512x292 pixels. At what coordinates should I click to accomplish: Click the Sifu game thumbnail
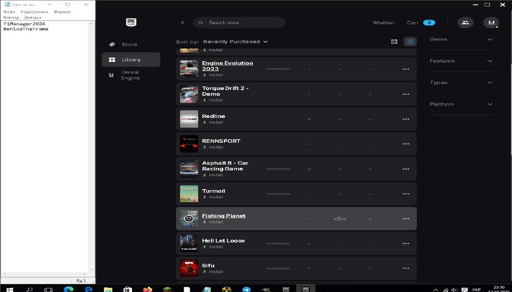point(189,268)
